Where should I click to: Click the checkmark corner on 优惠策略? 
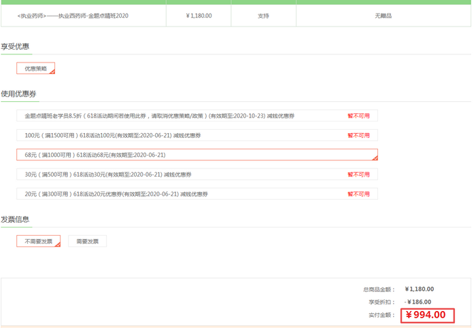click(52, 71)
